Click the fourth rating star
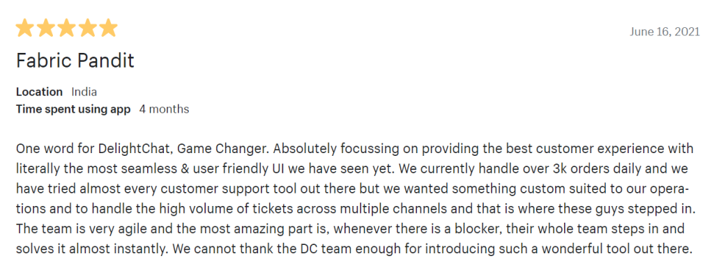Image resolution: width=714 pixels, height=270 pixels. 87,28
